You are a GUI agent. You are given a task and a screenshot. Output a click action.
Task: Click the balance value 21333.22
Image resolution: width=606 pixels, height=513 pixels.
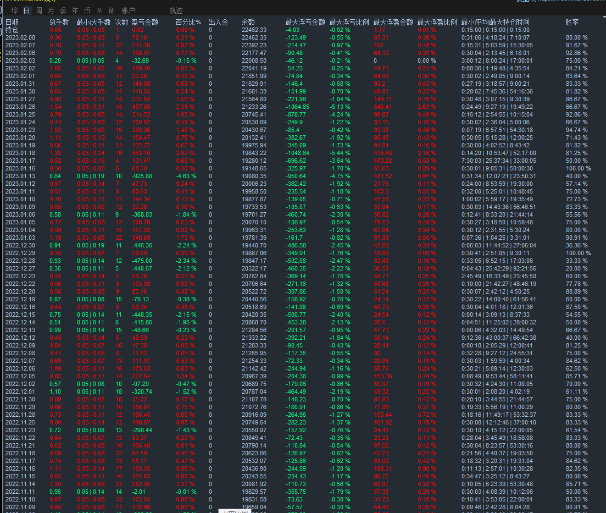pos(254,338)
